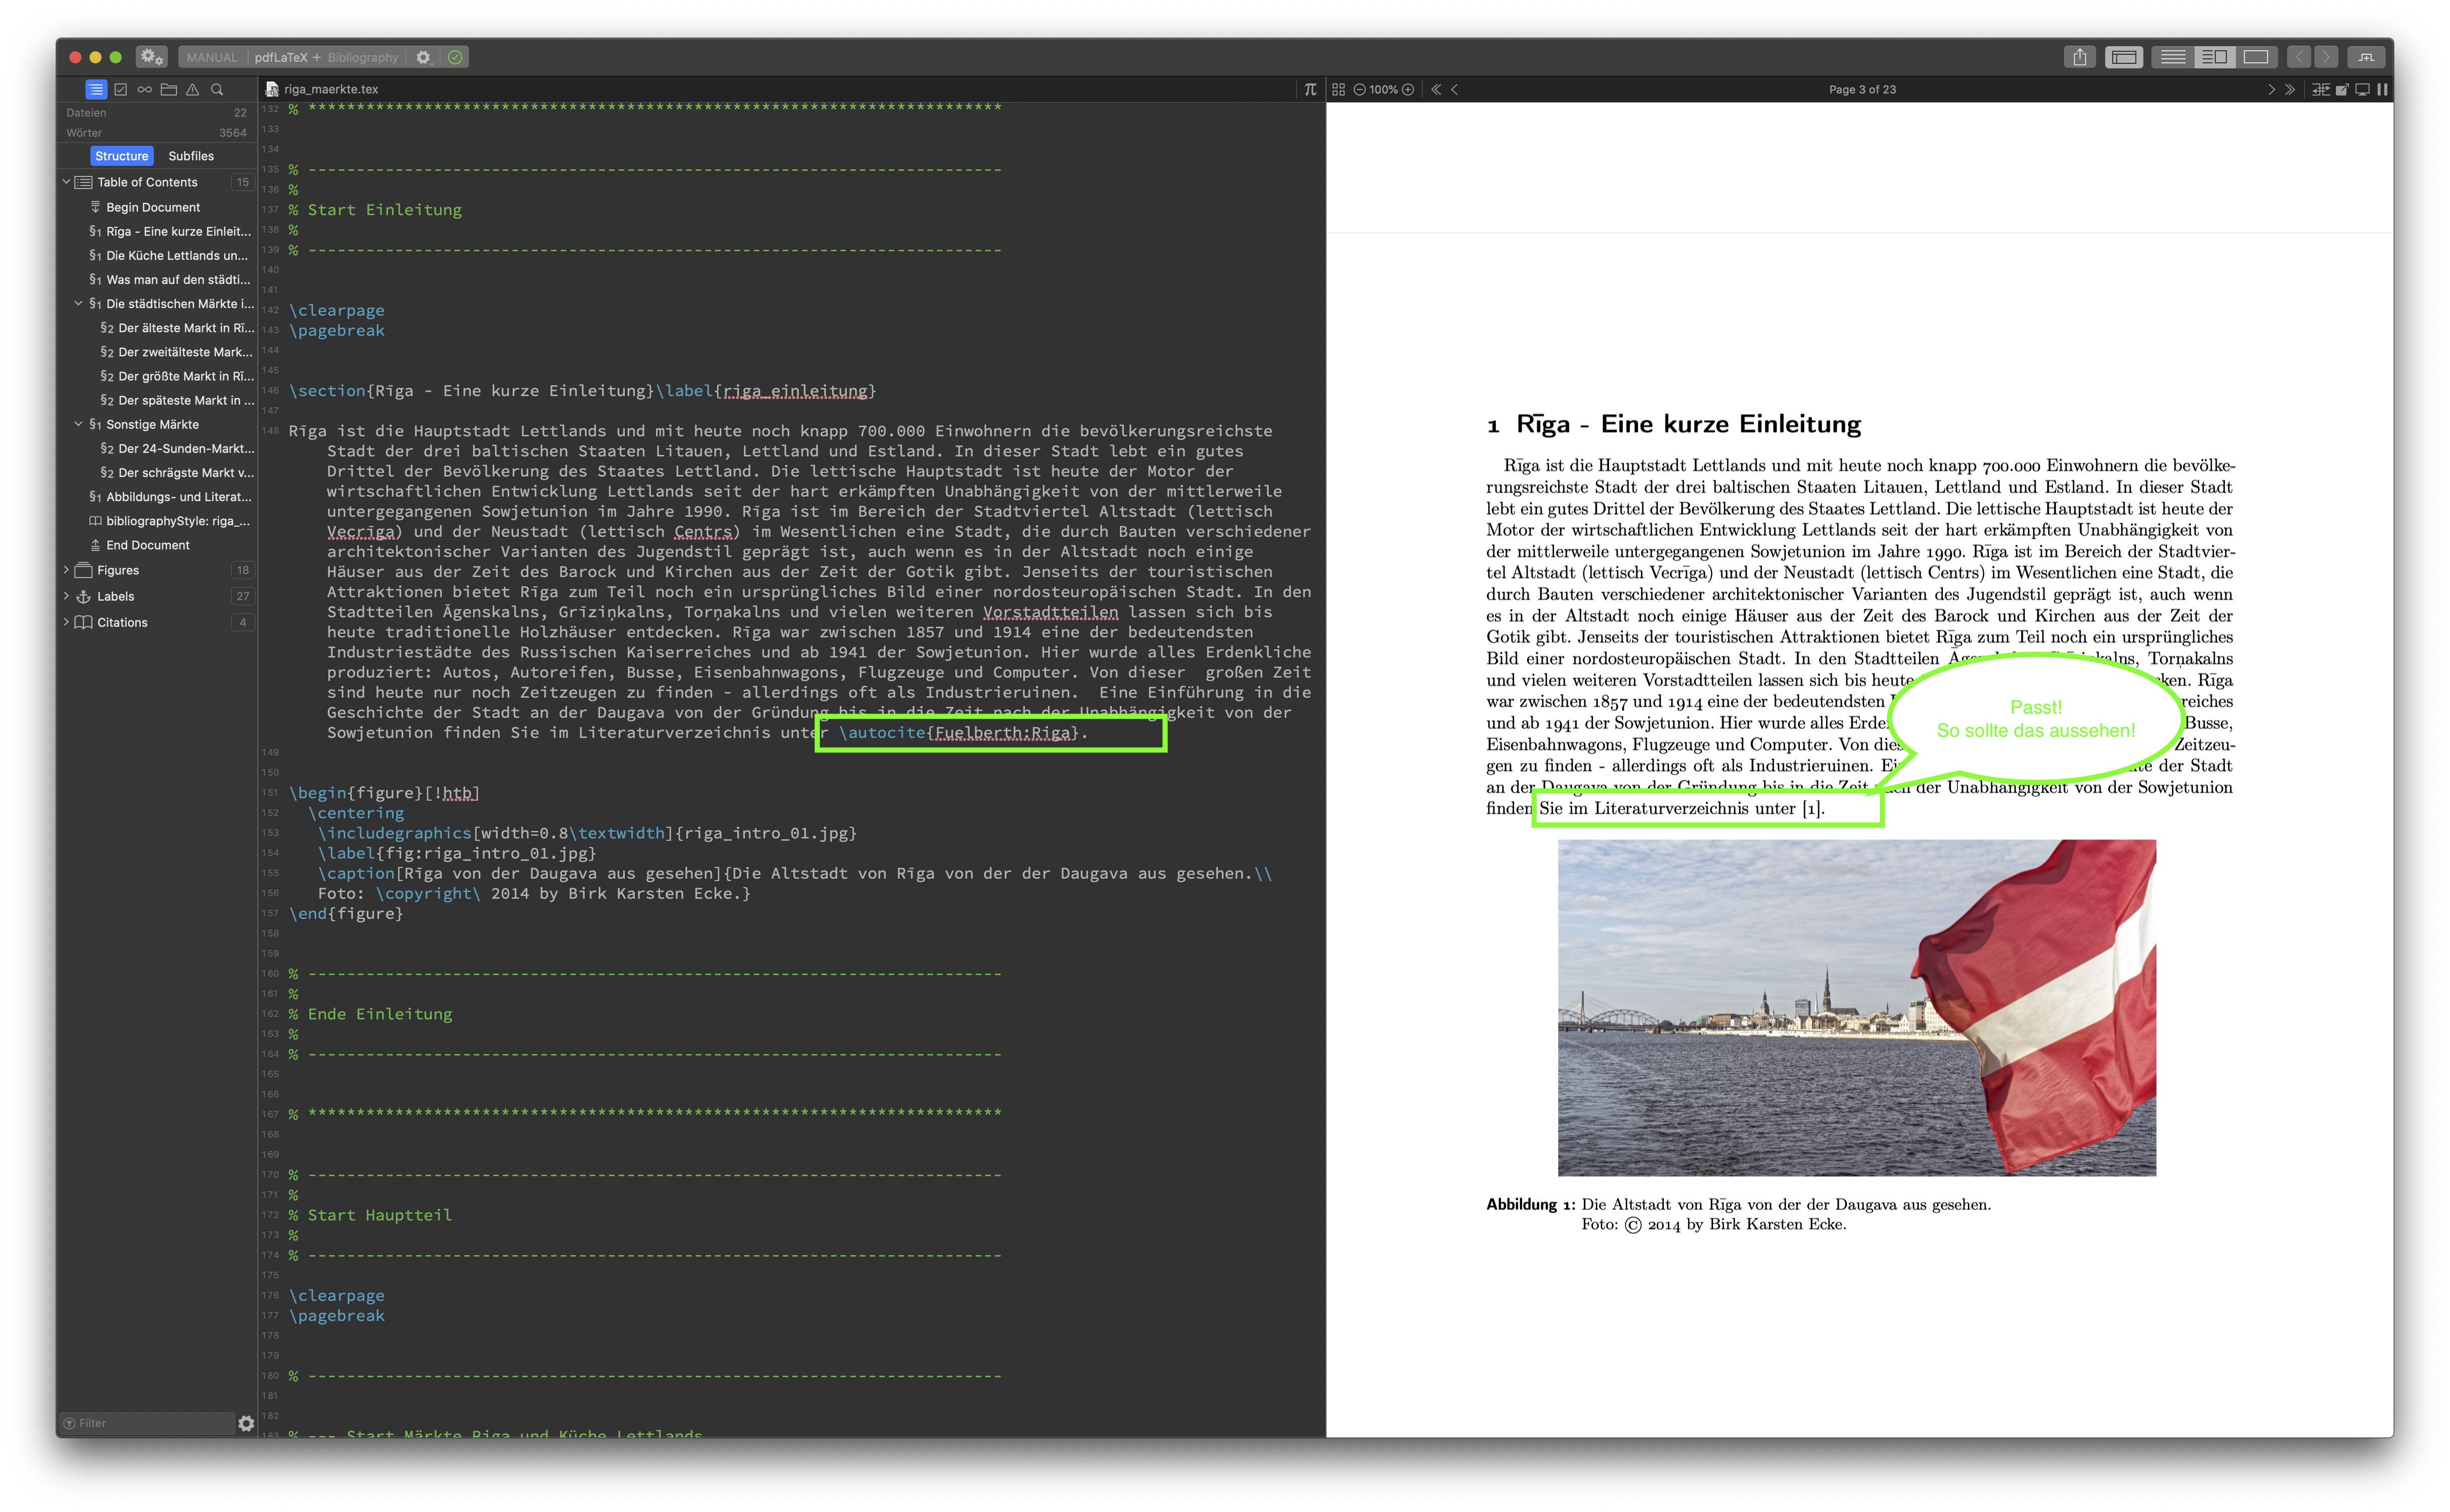
Task: Go to previous PDF page
Action: coord(1455,89)
